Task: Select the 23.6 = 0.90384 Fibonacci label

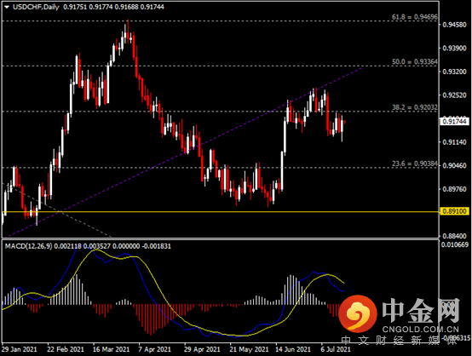Action: (x=415, y=164)
